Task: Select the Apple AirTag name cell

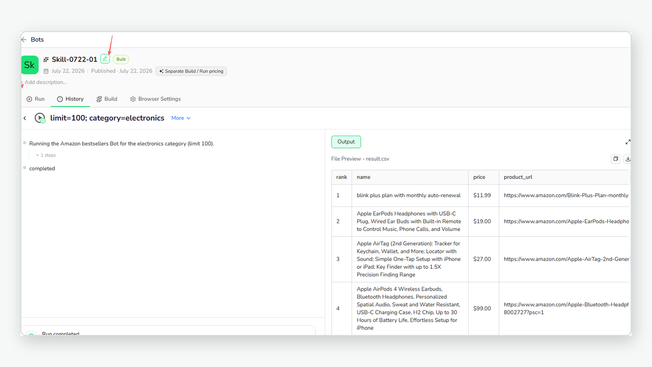Action: click(x=410, y=259)
